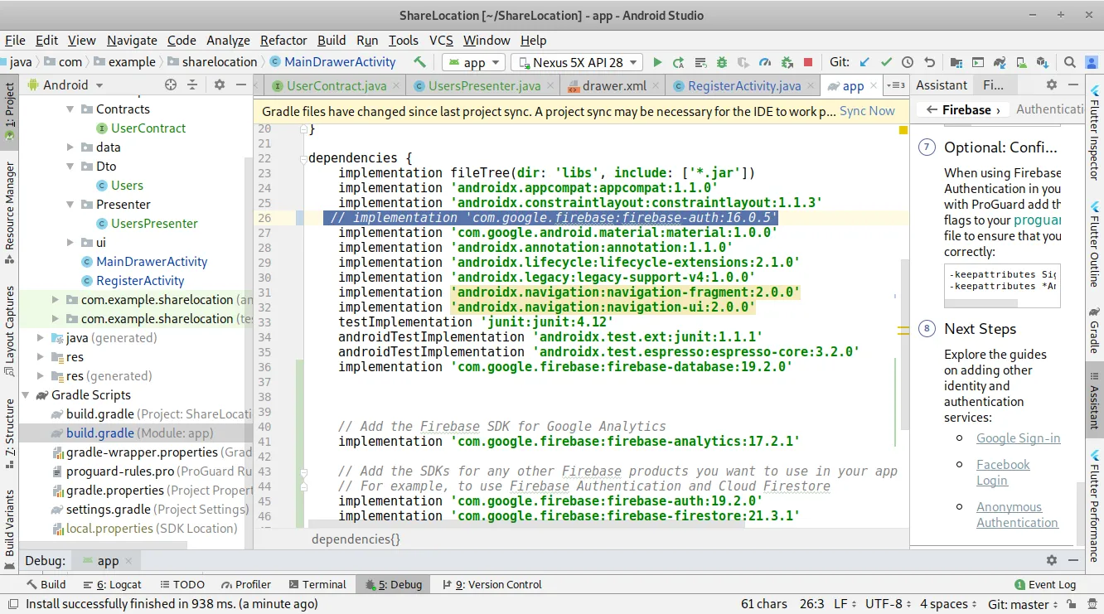Open the Google Sign-in link
This screenshot has height=614, width=1104.
1018,438
